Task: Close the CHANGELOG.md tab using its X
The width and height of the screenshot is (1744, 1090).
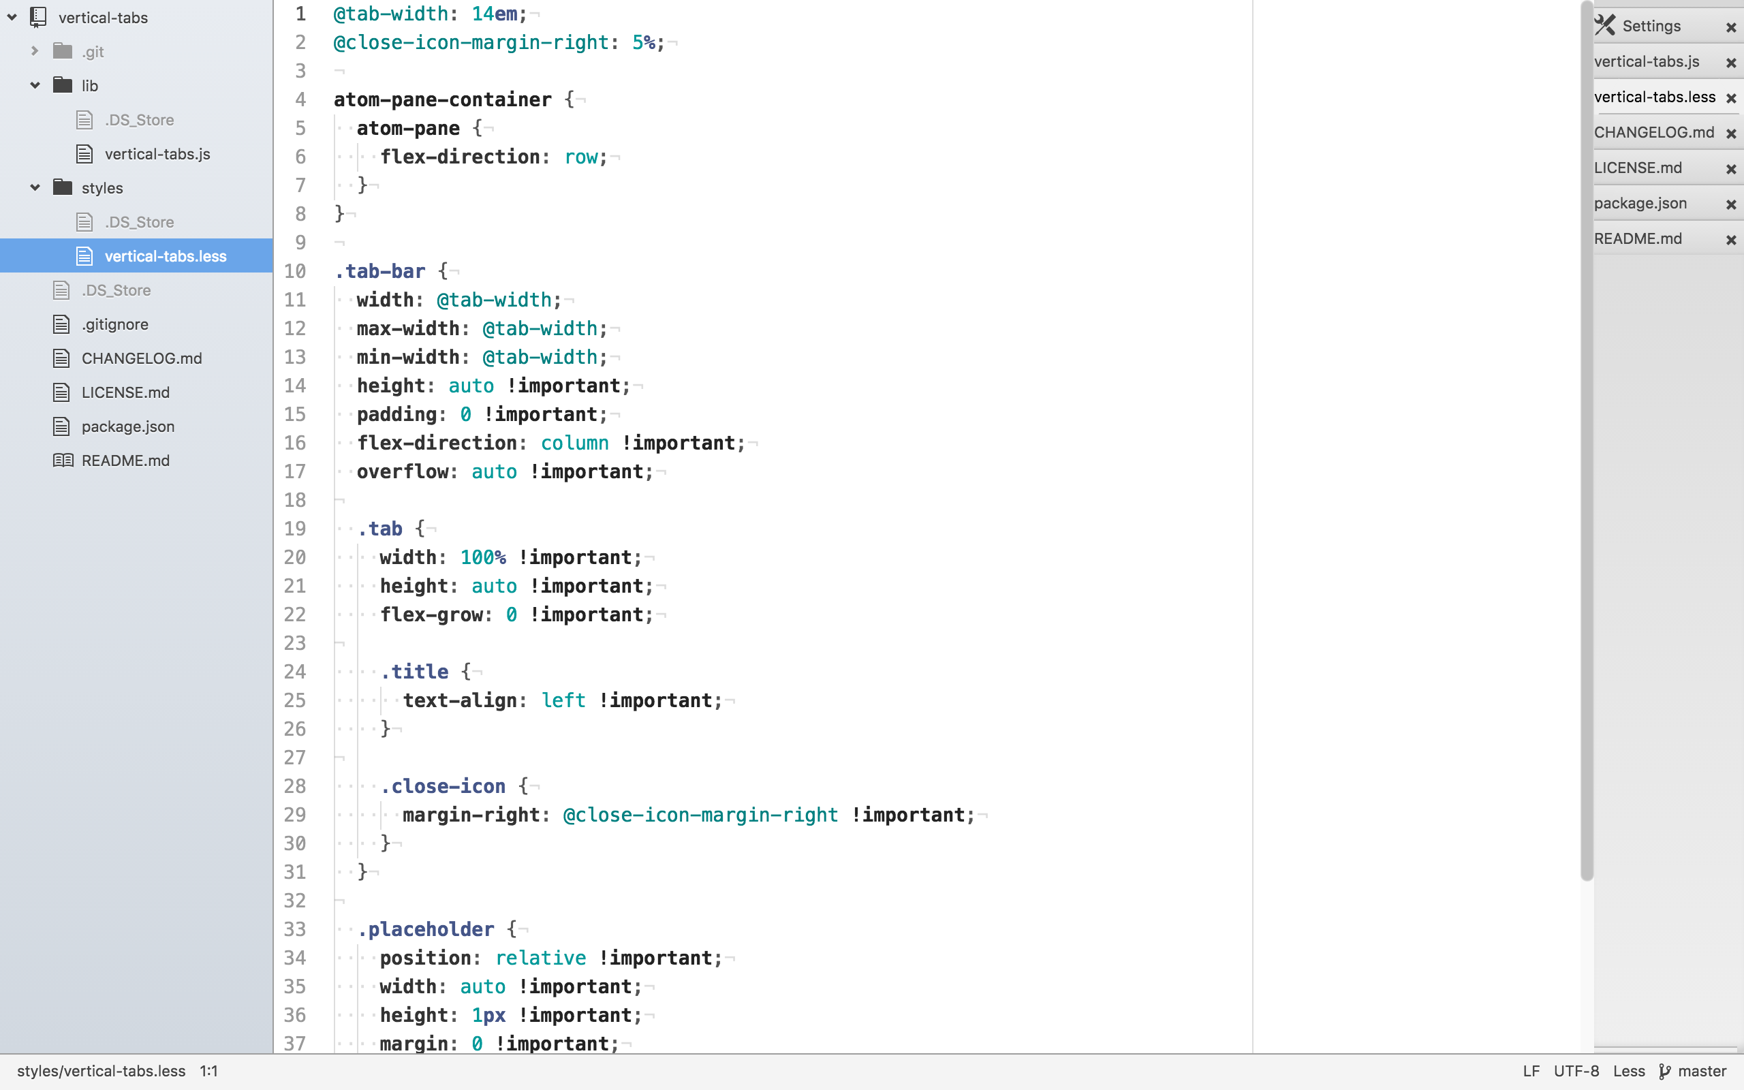Action: [1730, 134]
